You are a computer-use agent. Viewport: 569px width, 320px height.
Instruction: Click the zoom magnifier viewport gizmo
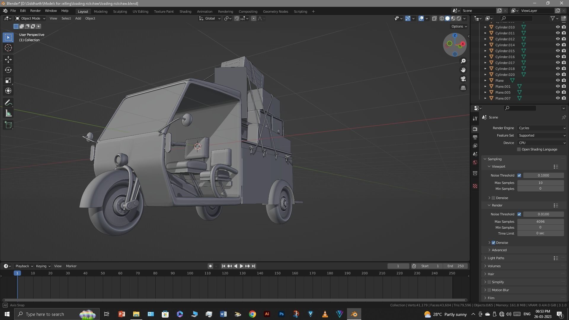pyautogui.click(x=463, y=61)
